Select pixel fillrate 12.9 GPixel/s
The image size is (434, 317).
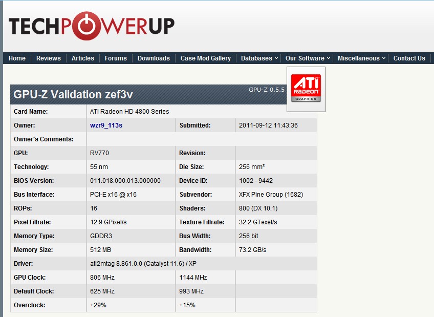[108, 222]
